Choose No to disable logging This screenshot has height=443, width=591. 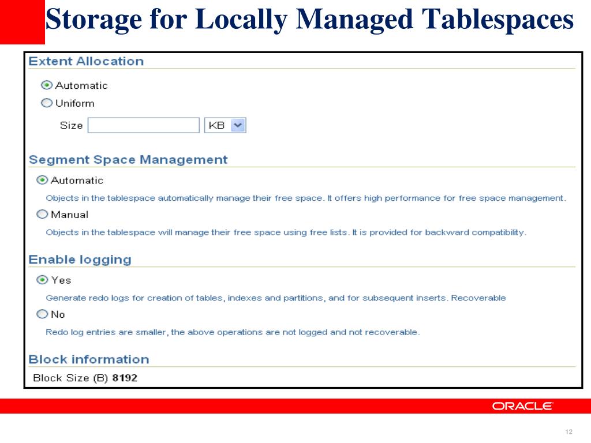[42, 314]
